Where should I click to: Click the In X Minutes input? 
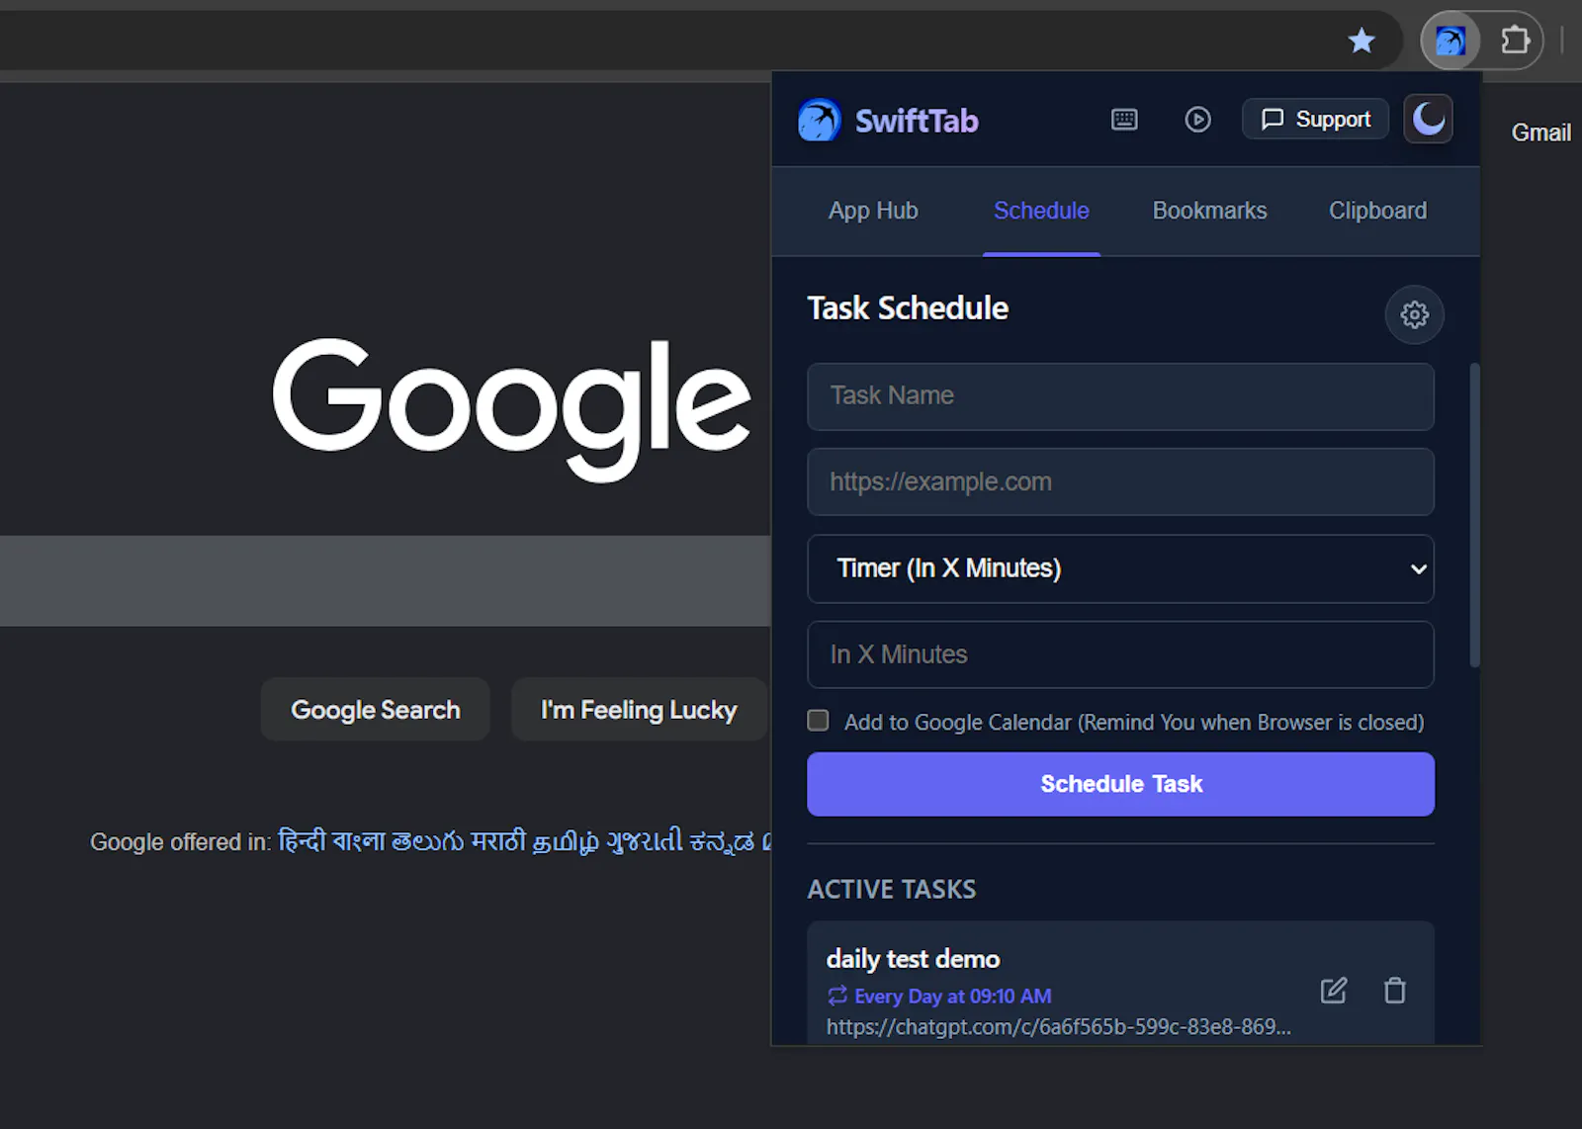pos(1120,654)
